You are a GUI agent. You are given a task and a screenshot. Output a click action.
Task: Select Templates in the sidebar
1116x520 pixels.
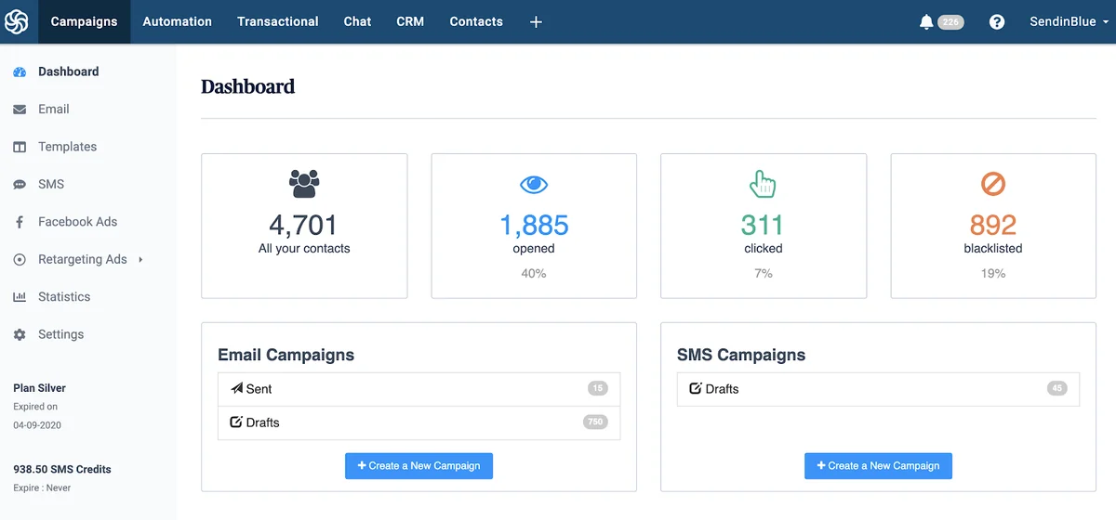(x=67, y=147)
